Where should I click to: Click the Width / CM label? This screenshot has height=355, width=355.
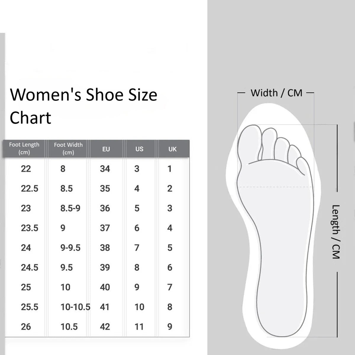(276, 93)
